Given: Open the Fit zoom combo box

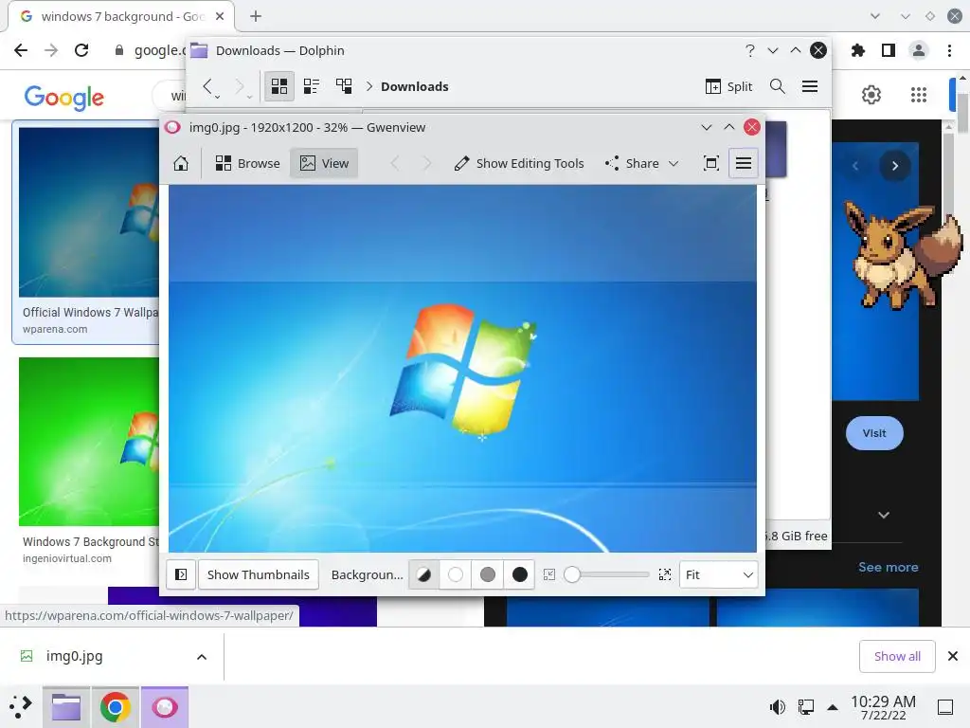Looking at the screenshot, I should 718,574.
